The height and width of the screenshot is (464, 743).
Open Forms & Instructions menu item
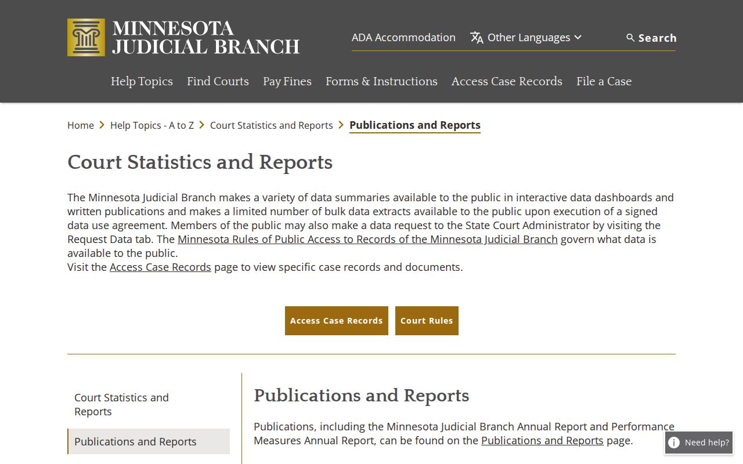[x=381, y=81]
